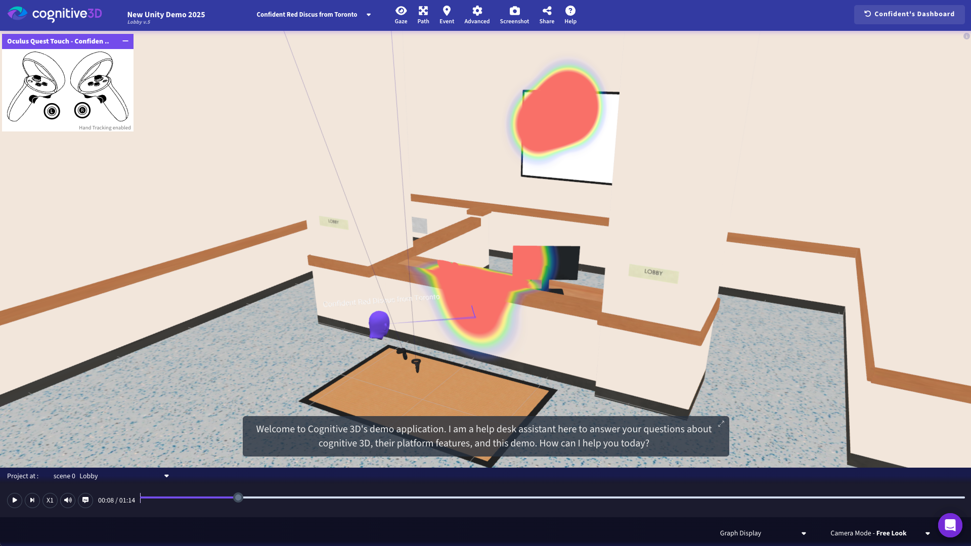Expand the scene 0 Lobby dropdown
Viewport: 971px width, 546px height.
111,476
